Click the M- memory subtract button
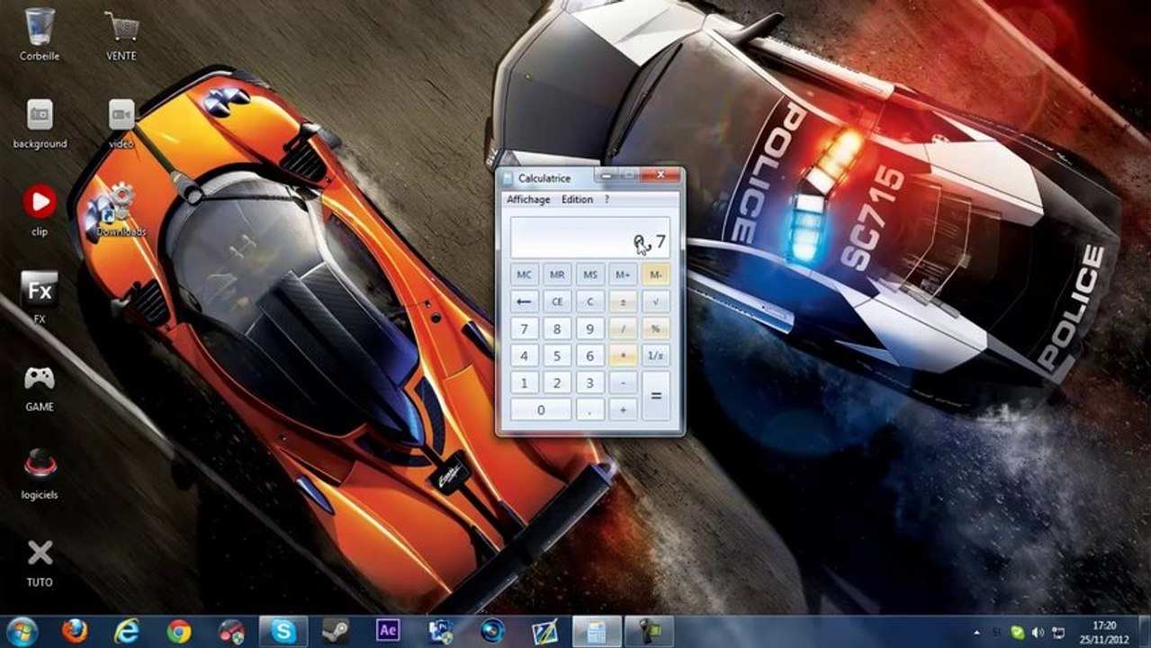Image resolution: width=1151 pixels, height=648 pixels. tap(656, 274)
